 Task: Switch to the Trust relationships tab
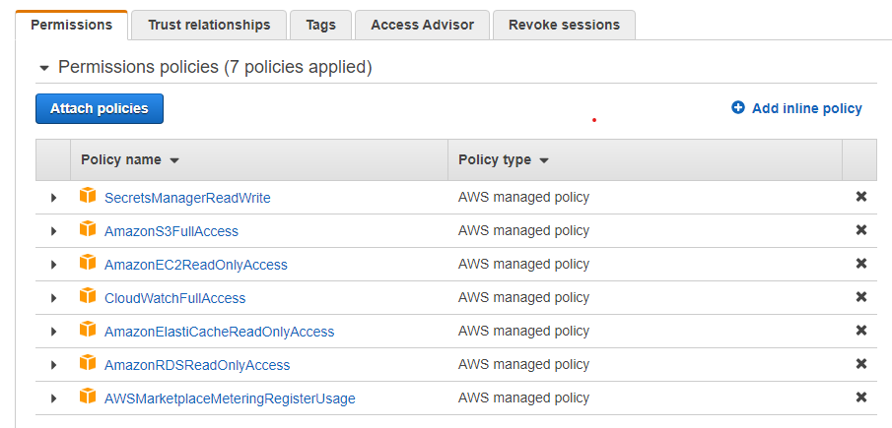click(x=209, y=25)
